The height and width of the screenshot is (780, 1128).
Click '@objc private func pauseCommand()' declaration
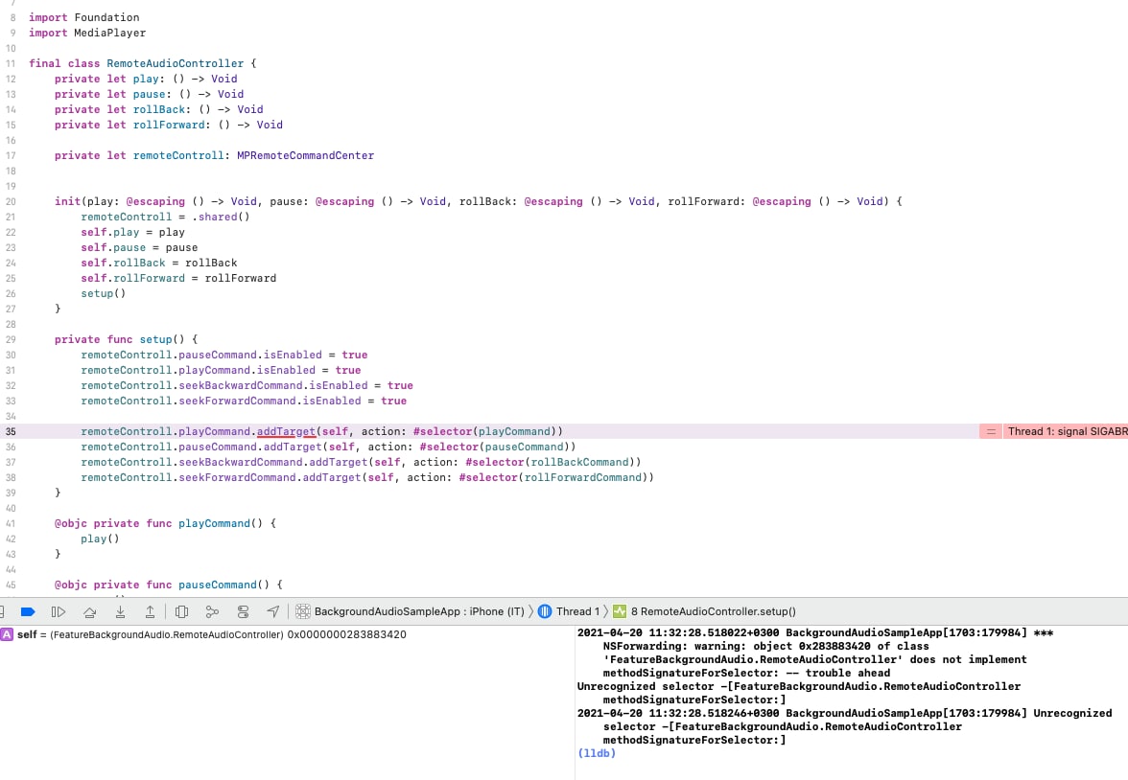point(162,585)
